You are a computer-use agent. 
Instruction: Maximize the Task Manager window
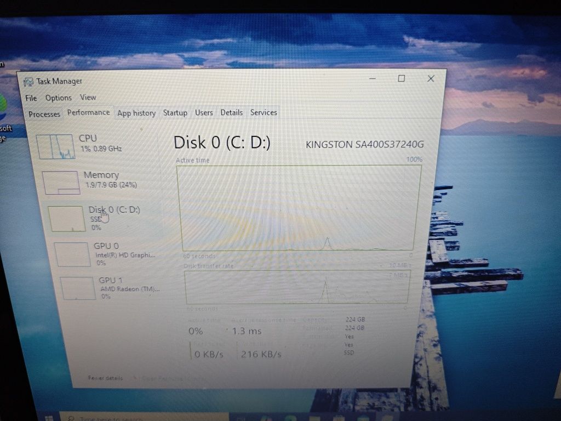click(402, 78)
